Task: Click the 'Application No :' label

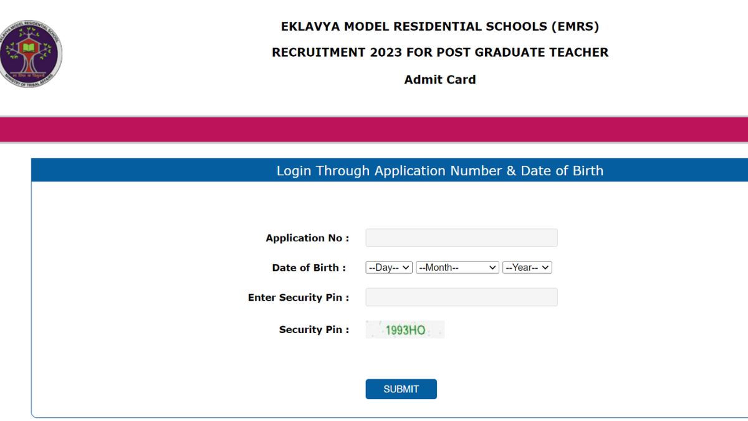Action: (307, 238)
